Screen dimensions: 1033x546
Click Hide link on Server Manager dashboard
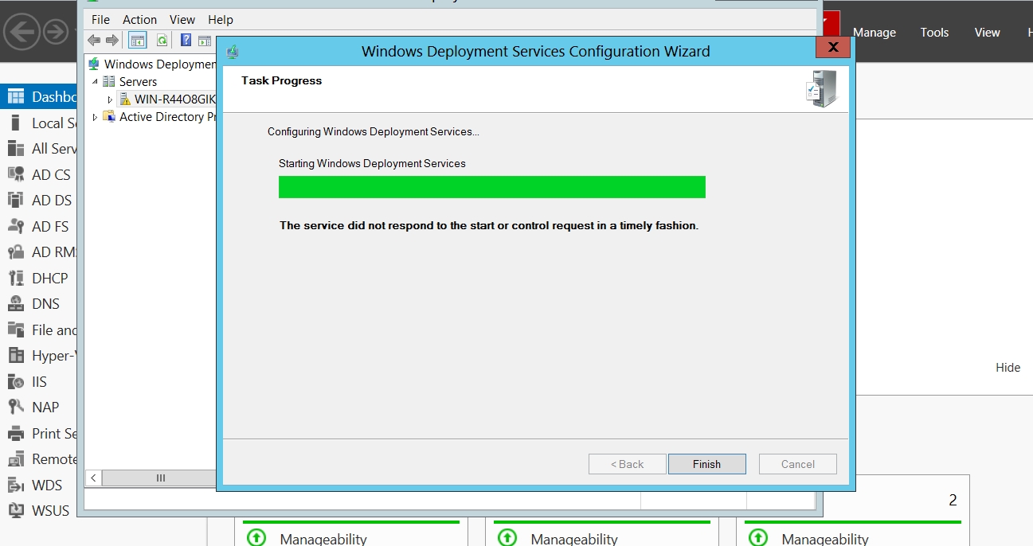point(1008,367)
